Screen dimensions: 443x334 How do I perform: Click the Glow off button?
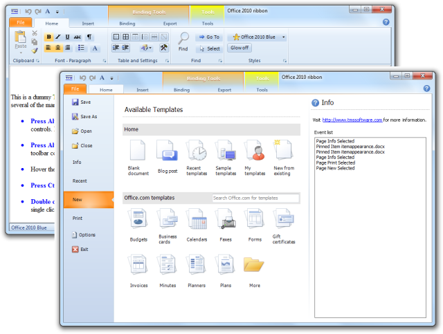tap(239, 48)
